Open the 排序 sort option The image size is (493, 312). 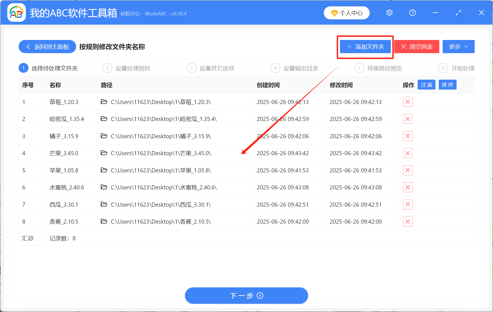[x=447, y=85]
